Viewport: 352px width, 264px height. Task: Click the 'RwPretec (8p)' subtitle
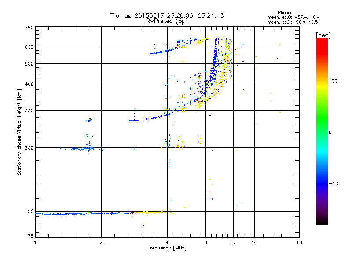coord(167,21)
